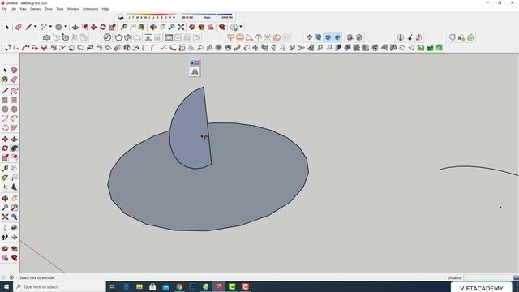Click the Push/Pull tool in left toolbar
This screenshot has height=292, width=519.
[15, 139]
